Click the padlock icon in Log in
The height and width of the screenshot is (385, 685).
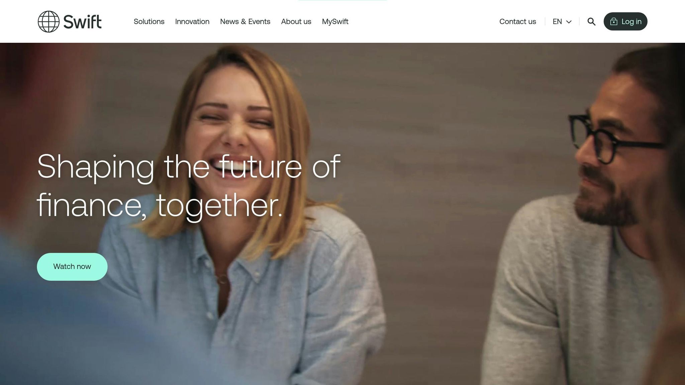(x=613, y=21)
